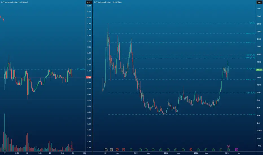The height and width of the screenshot is (155, 263).
Task: Click the 2021 label on weekly time axis
Action: (x=106, y=153)
